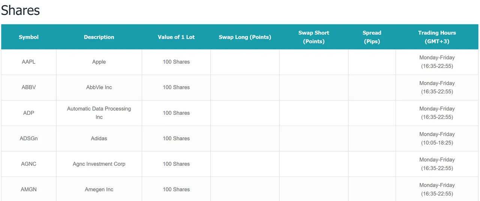
Task: Click the Trading Hours (GMT+3) header
Action: (437, 37)
